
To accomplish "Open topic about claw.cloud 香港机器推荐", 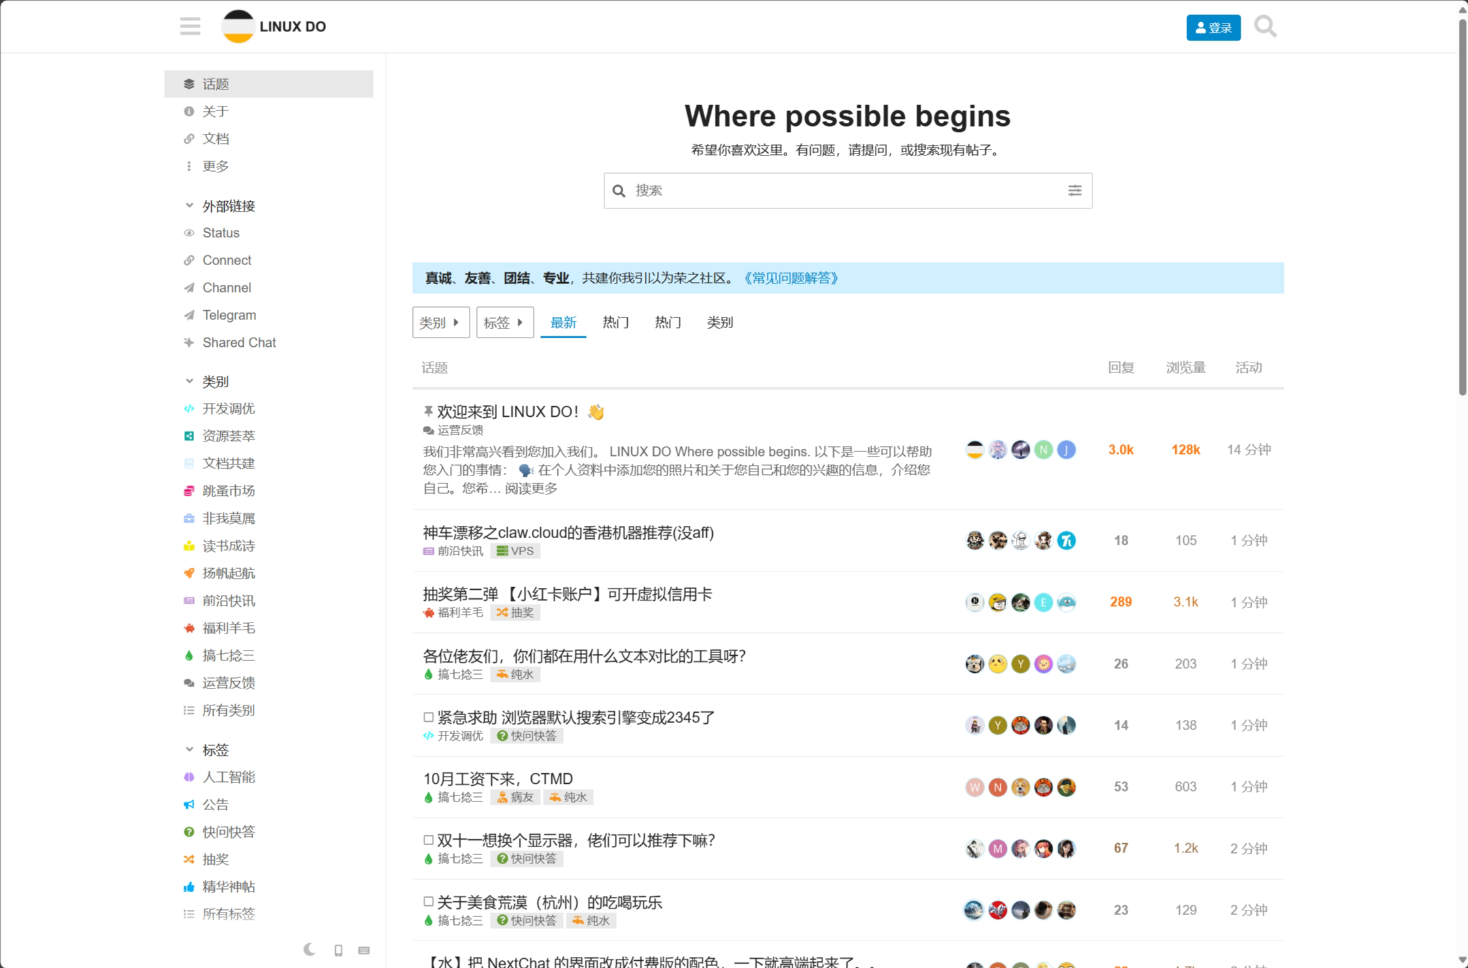I will pyautogui.click(x=568, y=532).
